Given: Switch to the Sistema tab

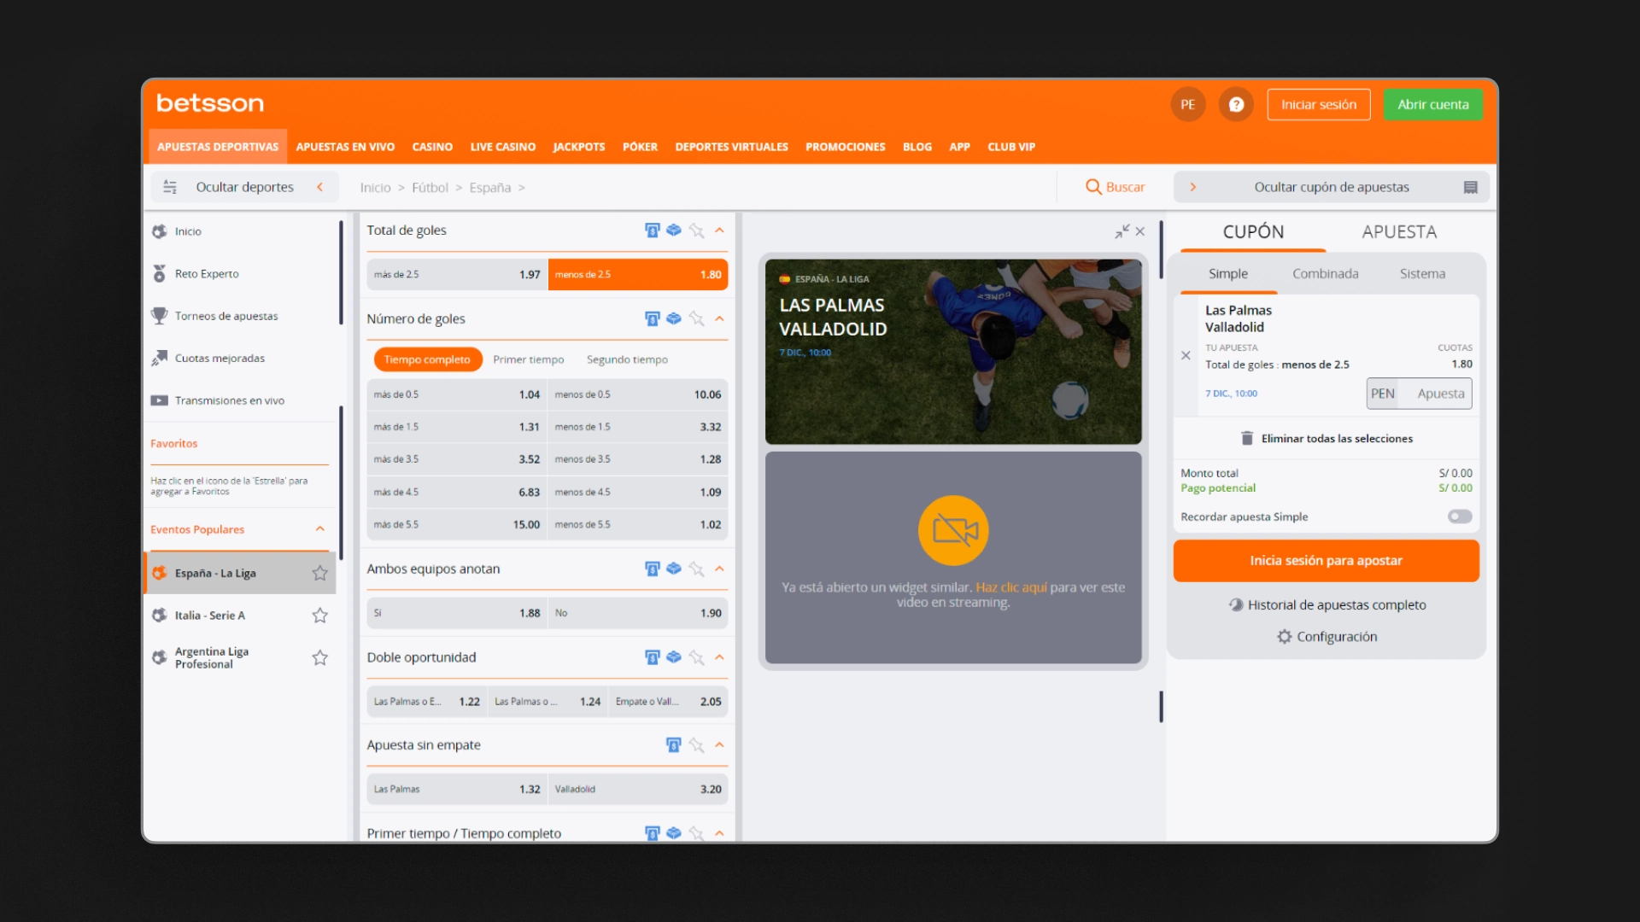Looking at the screenshot, I should click(1422, 274).
